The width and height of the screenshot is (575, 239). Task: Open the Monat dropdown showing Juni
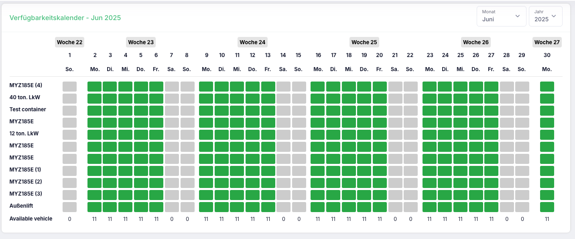(501, 16)
